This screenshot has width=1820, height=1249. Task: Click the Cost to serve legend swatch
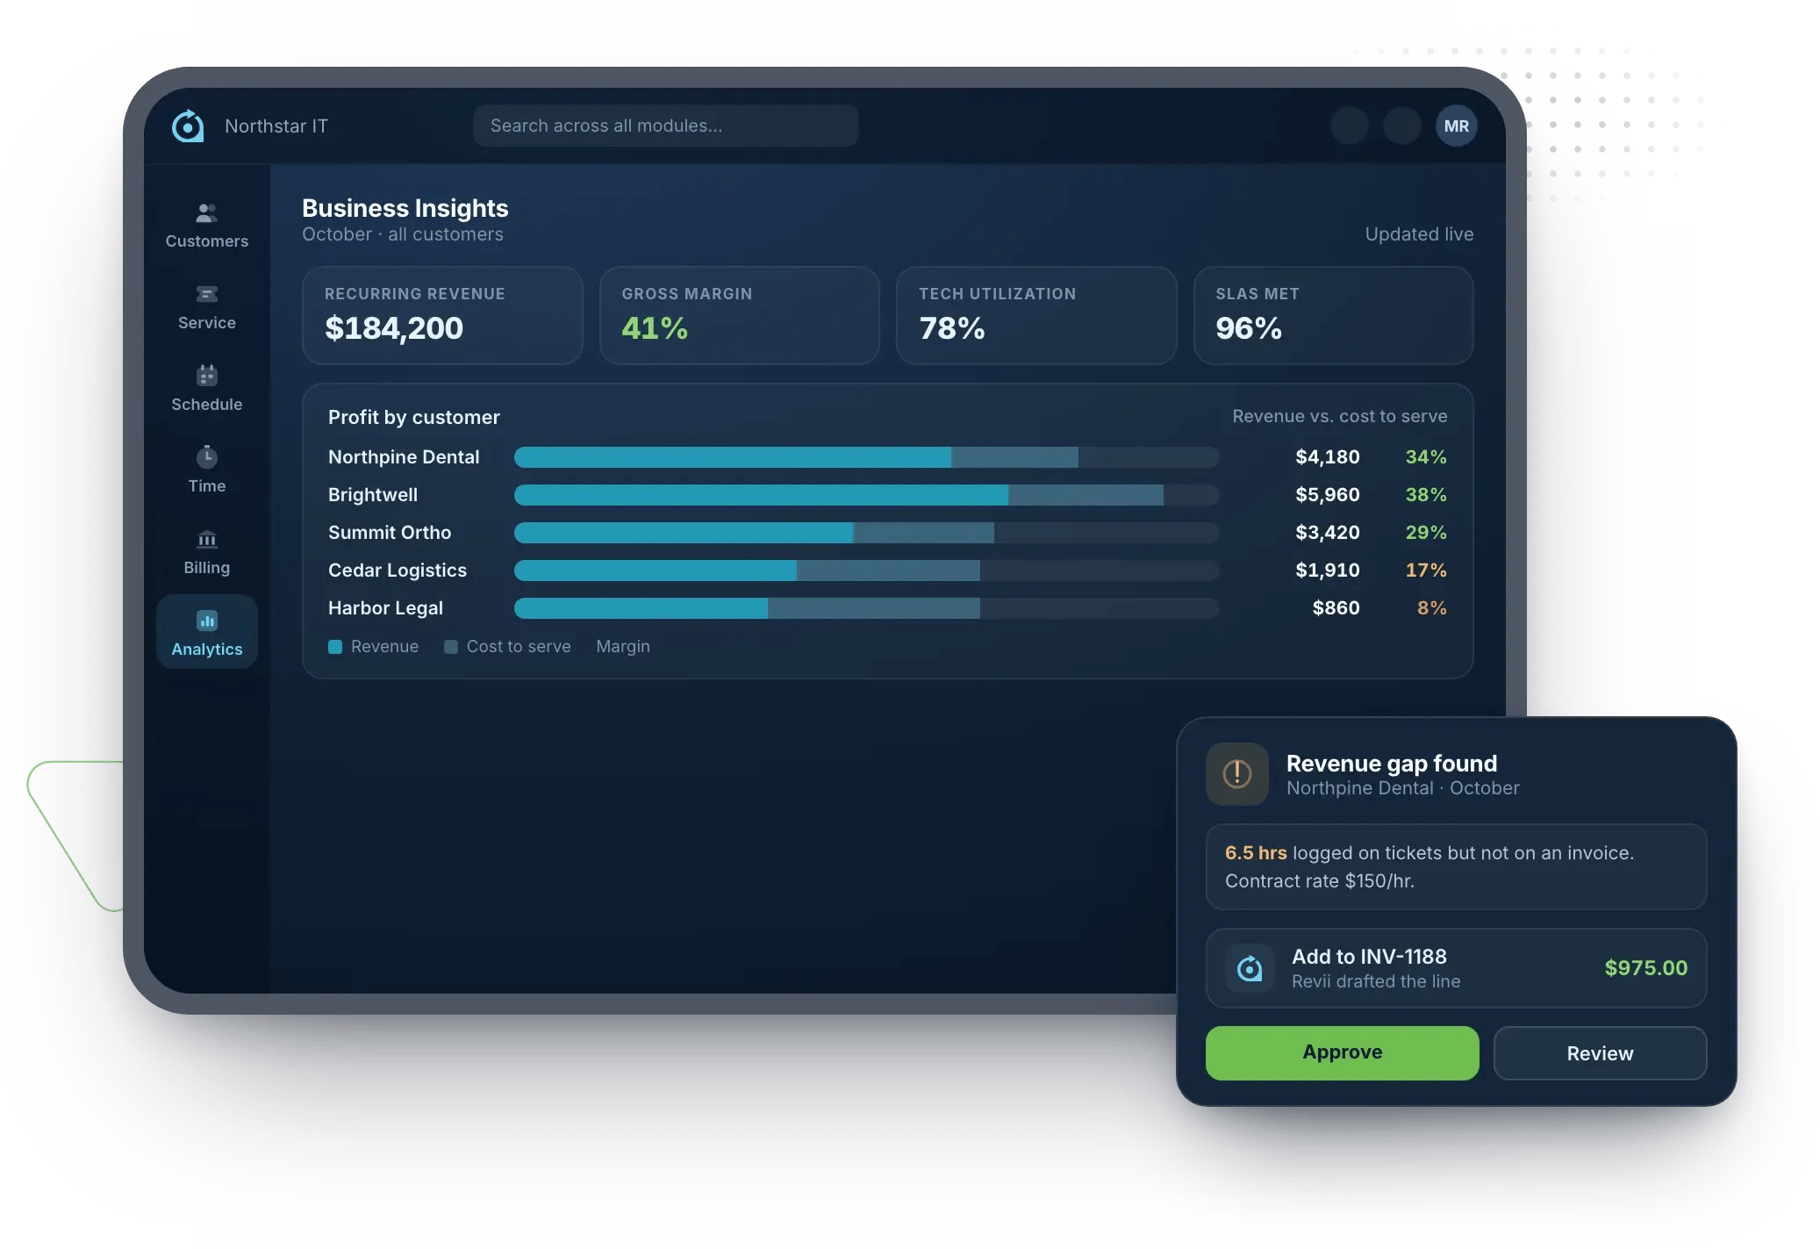coord(451,647)
